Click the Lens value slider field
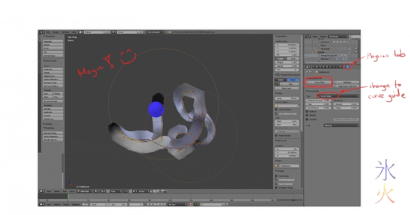 (x=286, y=98)
